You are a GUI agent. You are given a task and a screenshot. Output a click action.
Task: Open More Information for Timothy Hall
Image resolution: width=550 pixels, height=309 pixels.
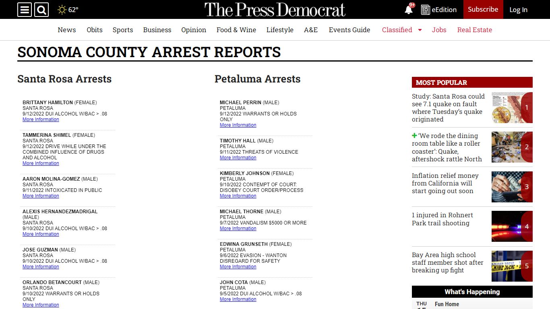(238, 158)
